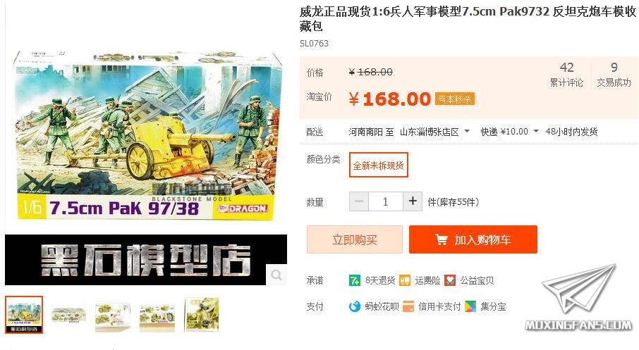The image size is (639, 350).
Task: Increase quantity with the plus button
Action: 413,201
